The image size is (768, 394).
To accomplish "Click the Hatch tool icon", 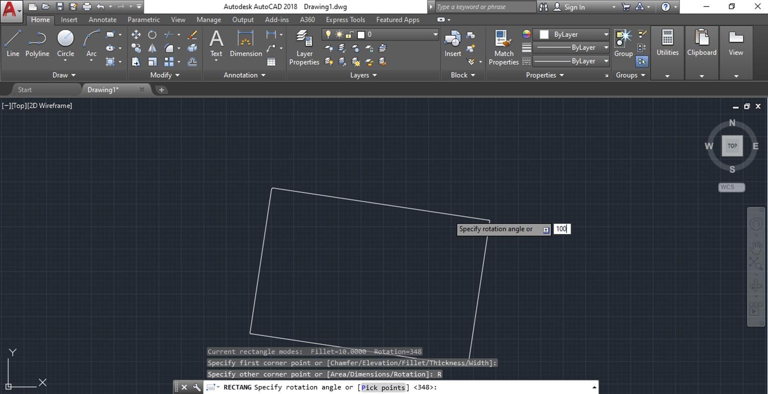I will point(110,62).
